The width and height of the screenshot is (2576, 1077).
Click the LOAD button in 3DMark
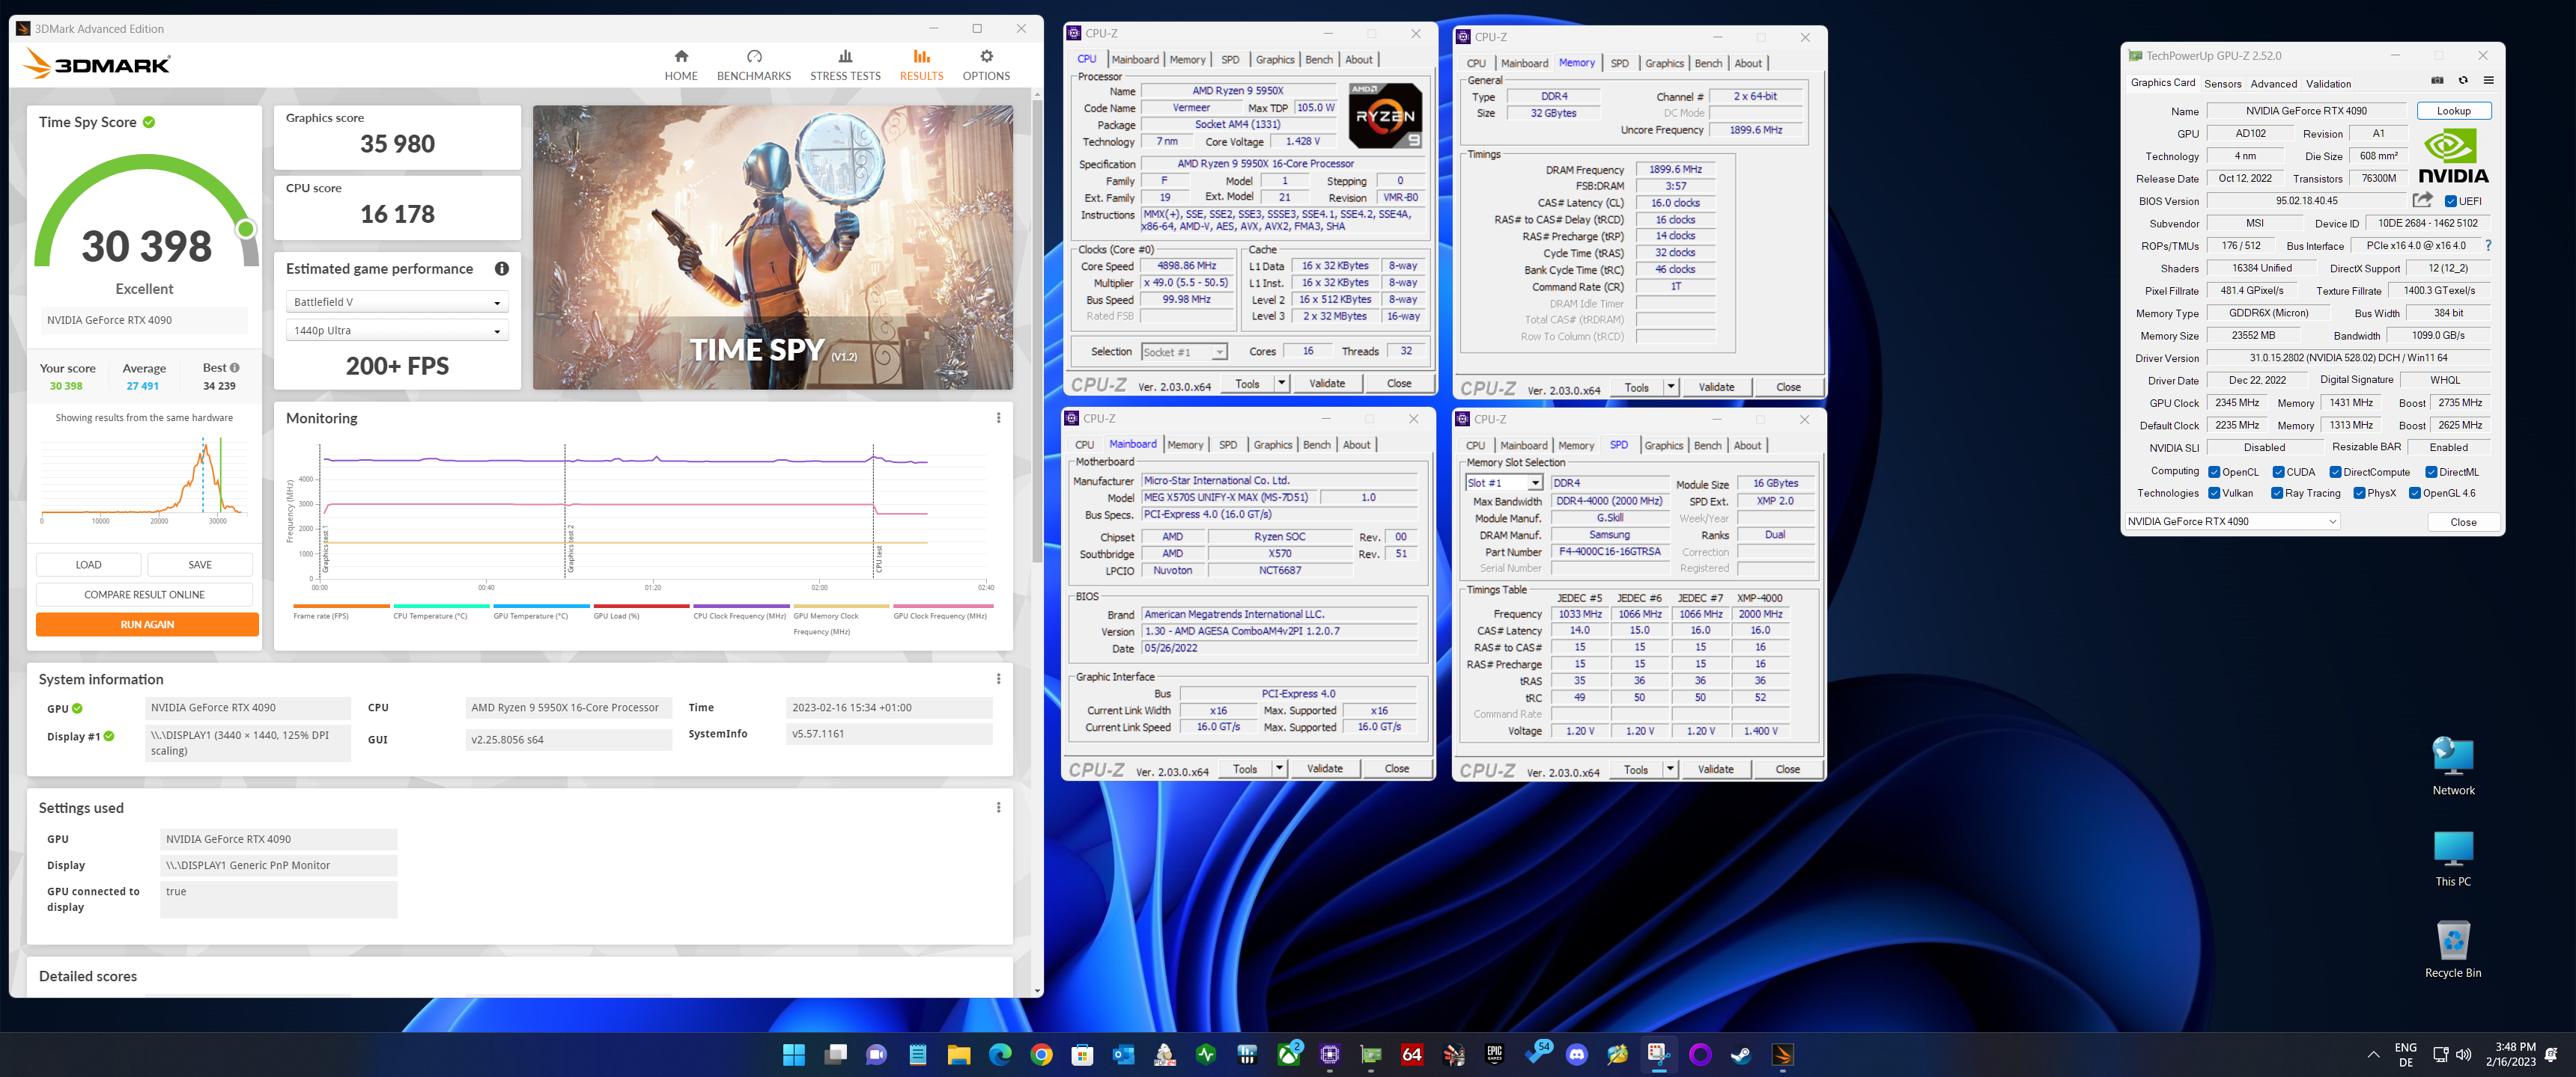tap(88, 565)
